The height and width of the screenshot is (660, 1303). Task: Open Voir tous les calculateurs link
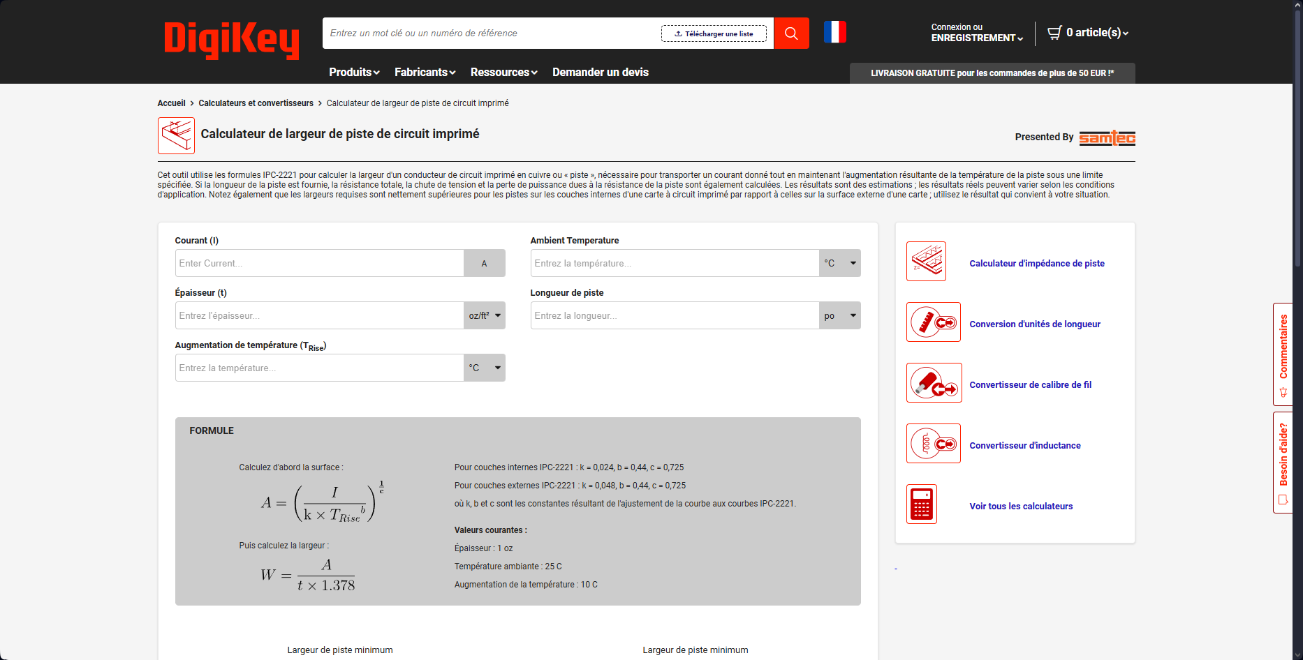click(x=1021, y=506)
